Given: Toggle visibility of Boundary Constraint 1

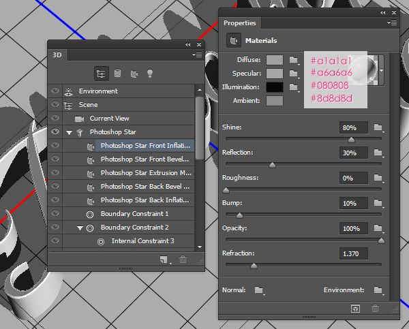Looking at the screenshot, I should point(55,214).
